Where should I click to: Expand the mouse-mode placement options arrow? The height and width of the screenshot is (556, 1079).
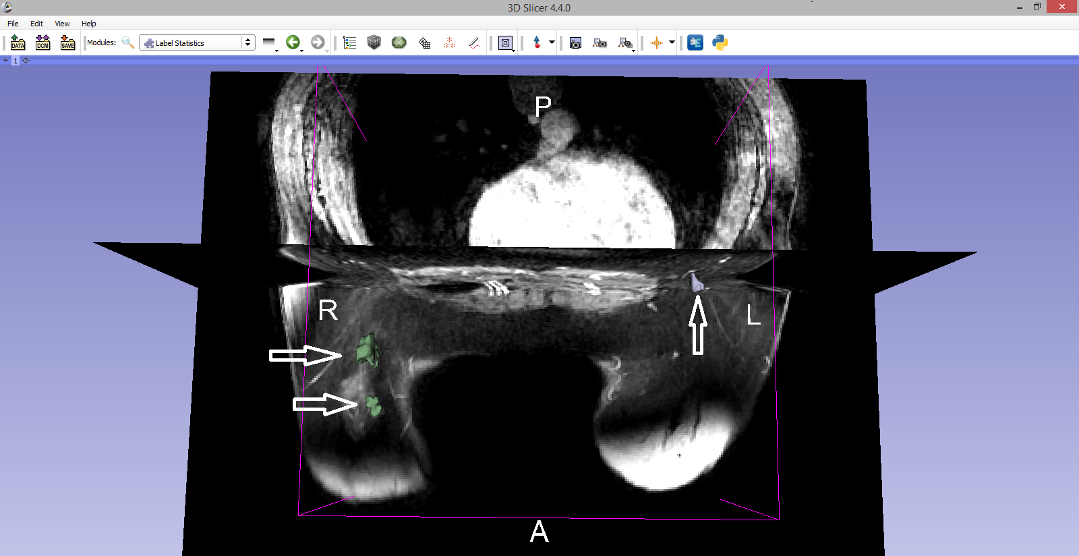point(552,43)
